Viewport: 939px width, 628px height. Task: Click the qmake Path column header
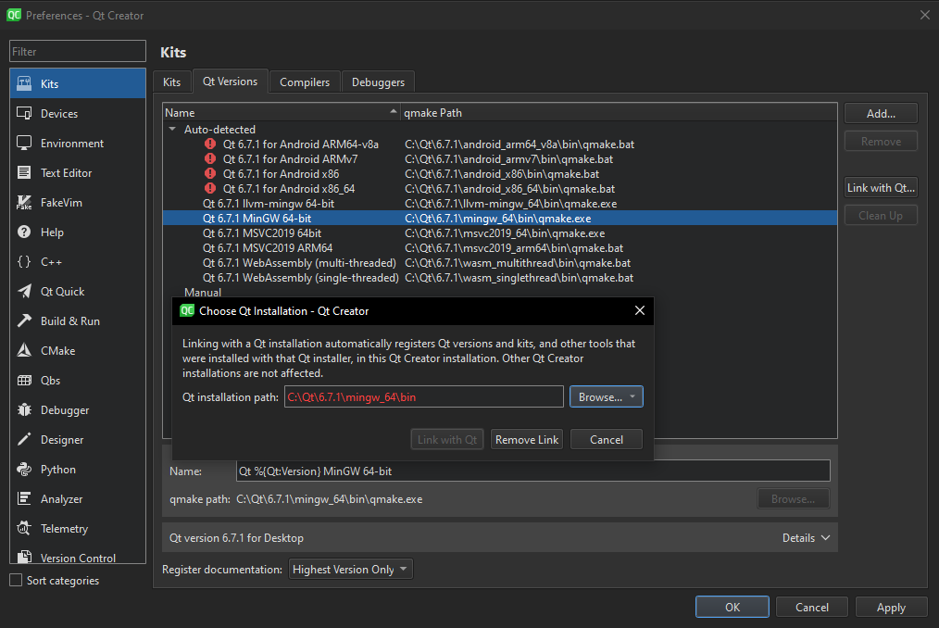[619, 112]
